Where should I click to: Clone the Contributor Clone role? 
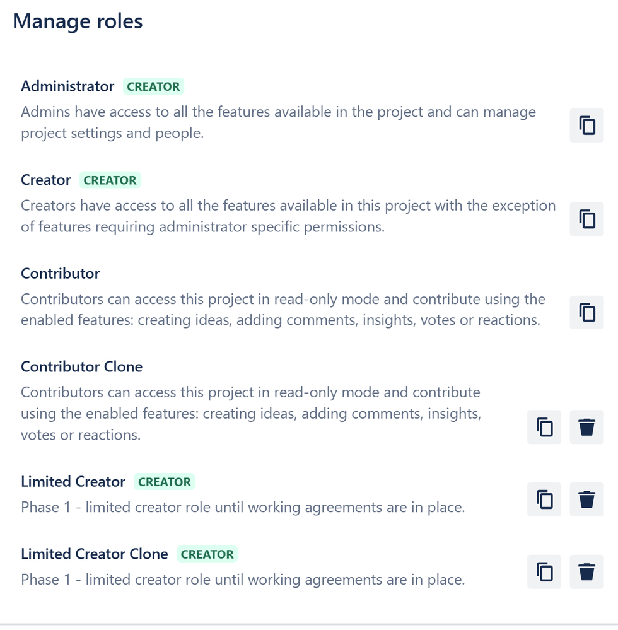[x=544, y=427]
